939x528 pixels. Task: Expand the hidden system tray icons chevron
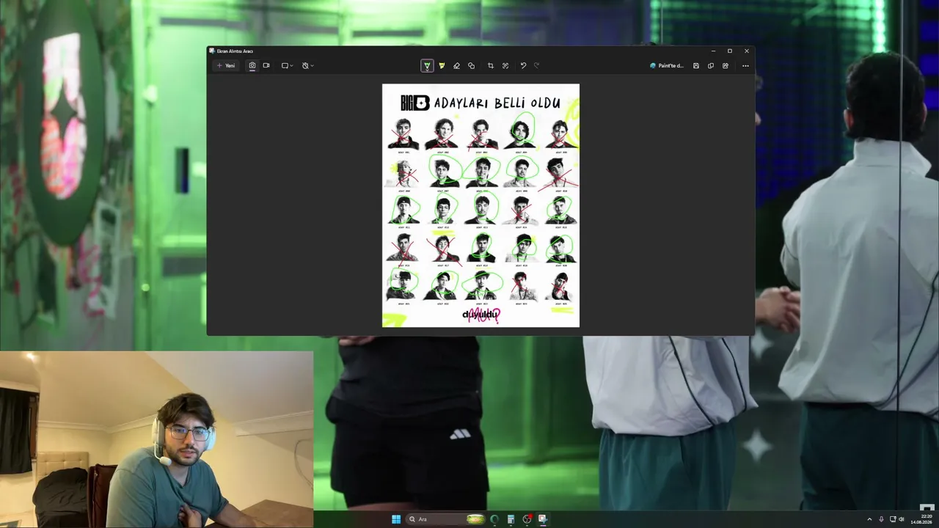[x=869, y=519]
